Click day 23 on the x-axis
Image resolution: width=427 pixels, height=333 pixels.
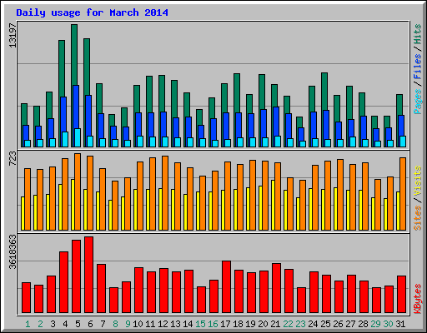tap(300, 324)
